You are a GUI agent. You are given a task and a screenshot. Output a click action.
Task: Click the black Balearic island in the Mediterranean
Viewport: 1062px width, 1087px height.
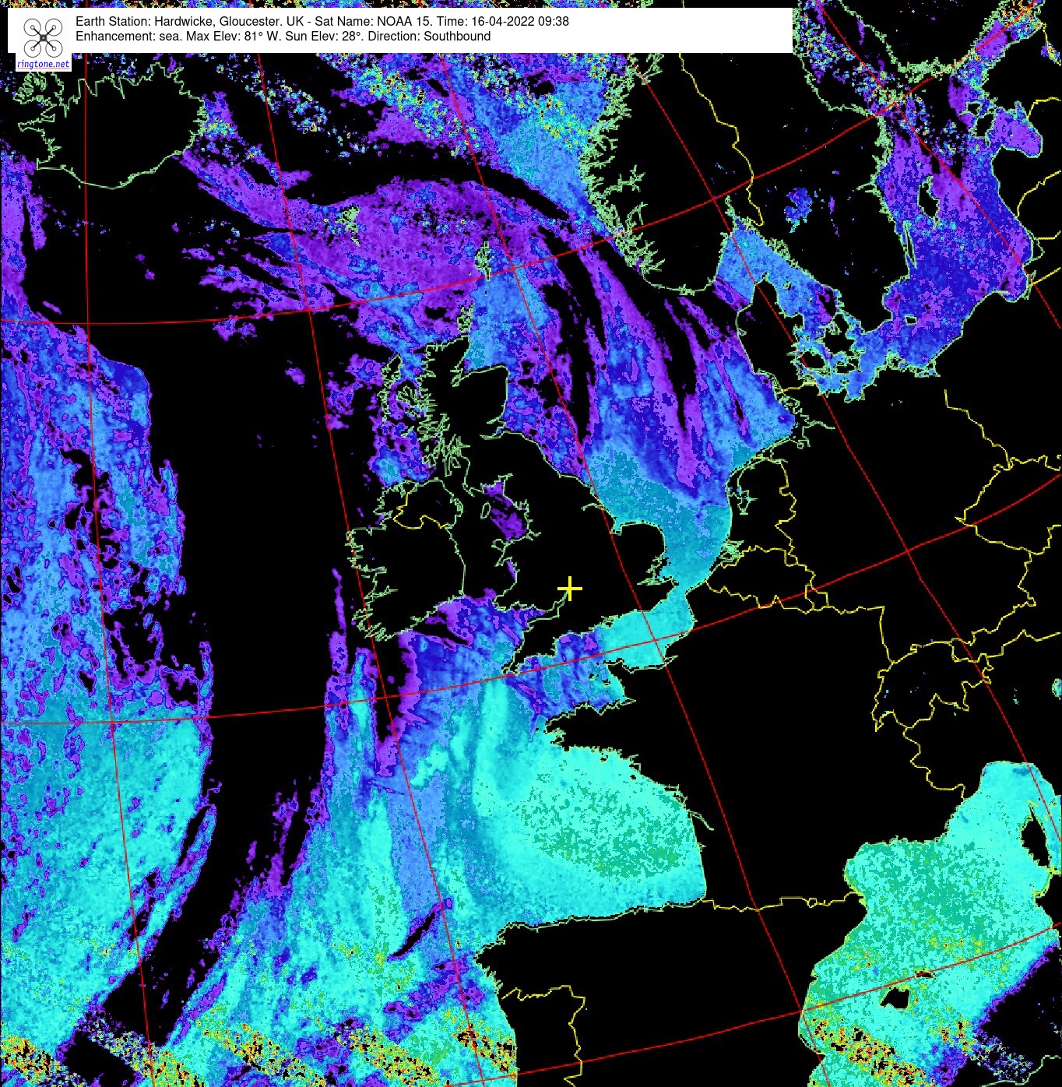point(895,996)
